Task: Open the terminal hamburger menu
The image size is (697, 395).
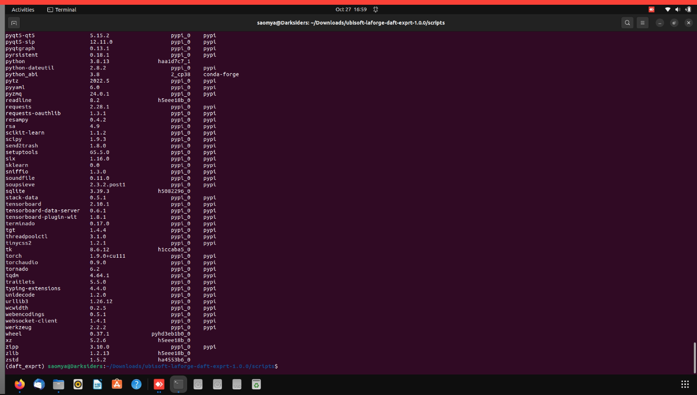Action: point(642,23)
